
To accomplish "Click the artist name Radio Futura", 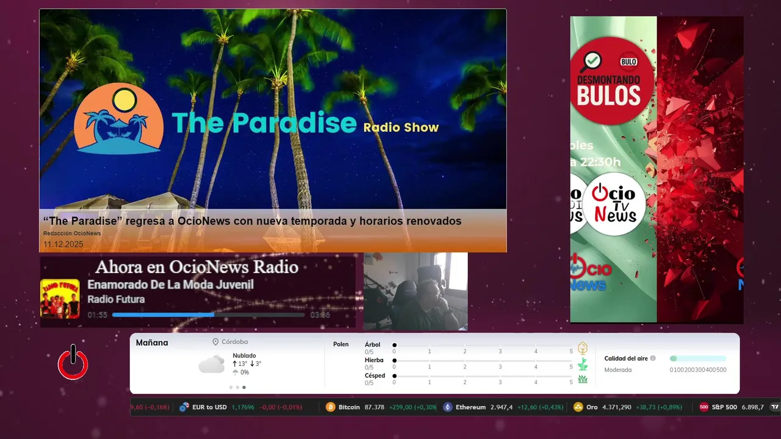I will click(x=116, y=299).
